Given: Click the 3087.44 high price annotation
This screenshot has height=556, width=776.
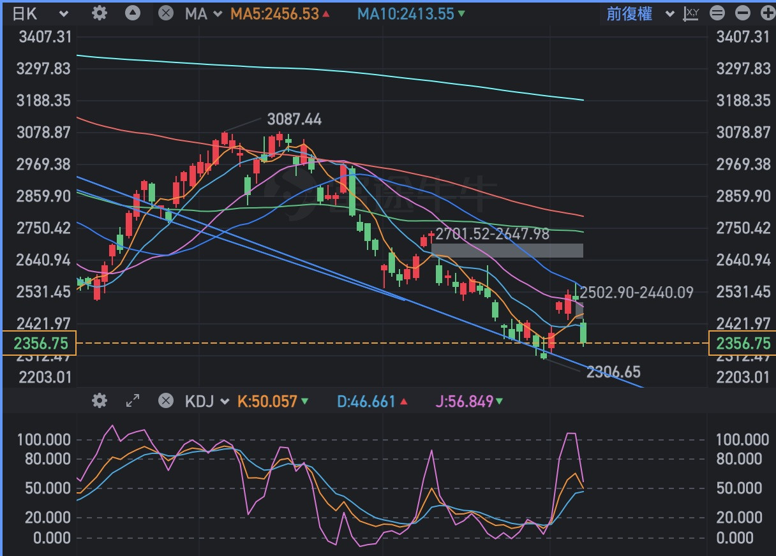Looking at the screenshot, I should pos(294,119).
